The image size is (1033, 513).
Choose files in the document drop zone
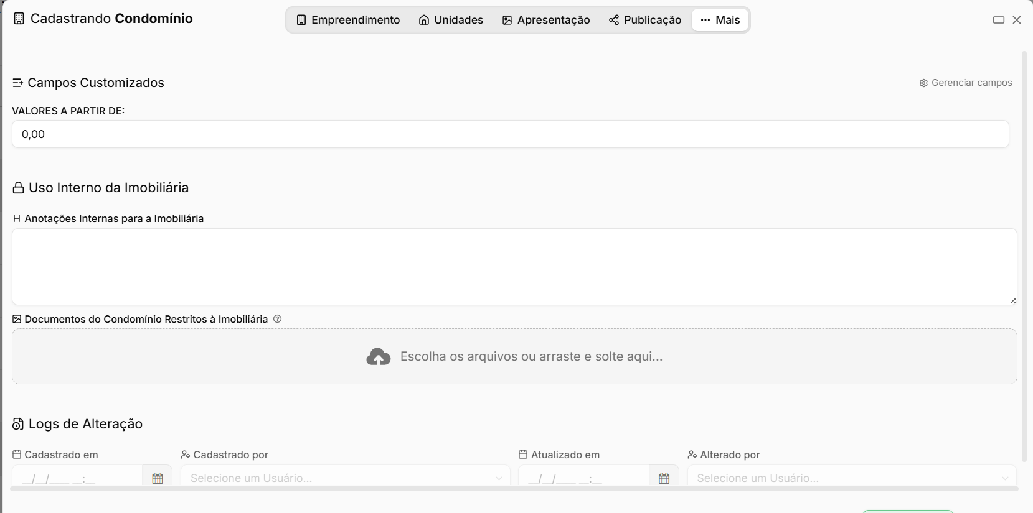coord(514,356)
